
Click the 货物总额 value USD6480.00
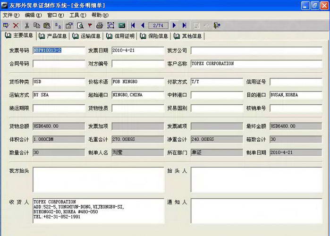click(x=59, y=126)
